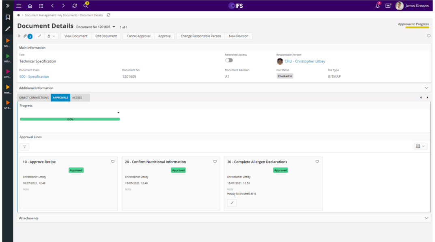Viewport: 435px width, 242px height.
Task: Expand the Attachments section
Action: (x=426, y=218)
